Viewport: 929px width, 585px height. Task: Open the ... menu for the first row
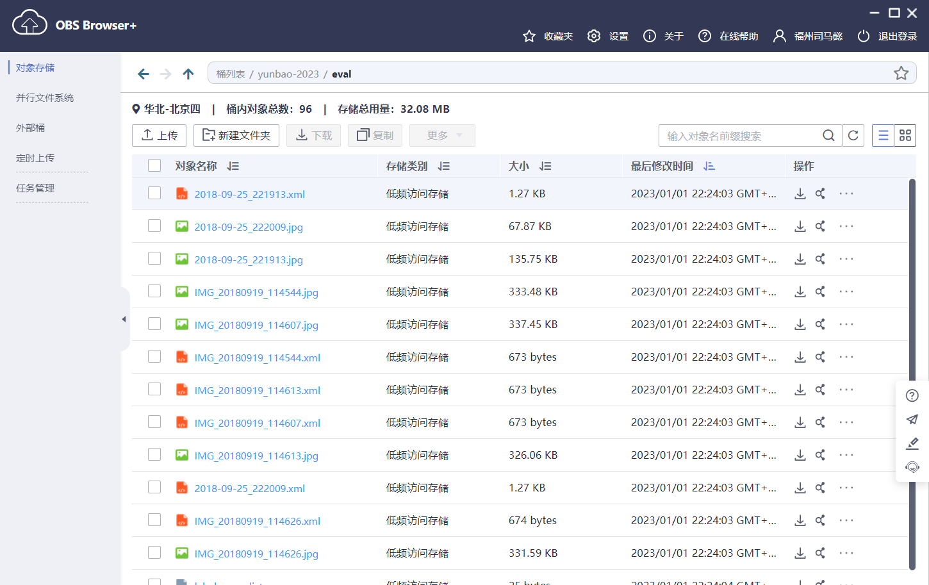pyautogui.click(x=846, y=193)
